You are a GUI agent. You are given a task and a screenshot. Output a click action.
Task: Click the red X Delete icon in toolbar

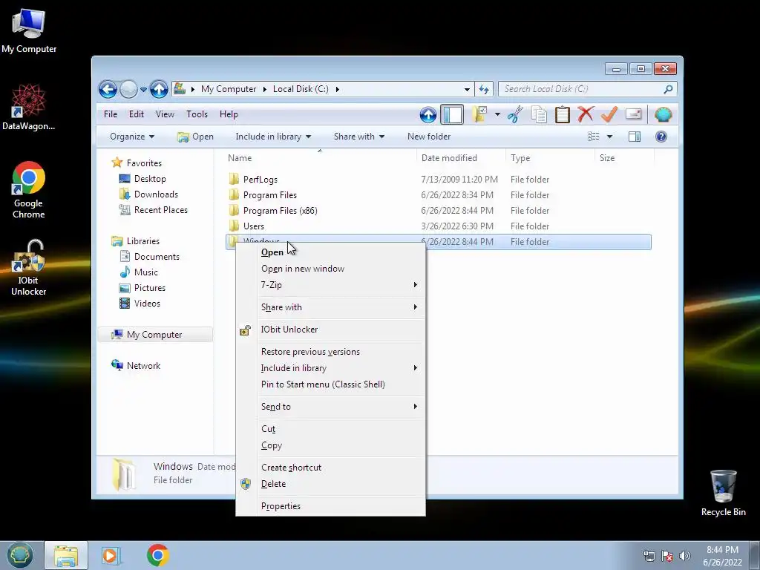pos(586,114)
